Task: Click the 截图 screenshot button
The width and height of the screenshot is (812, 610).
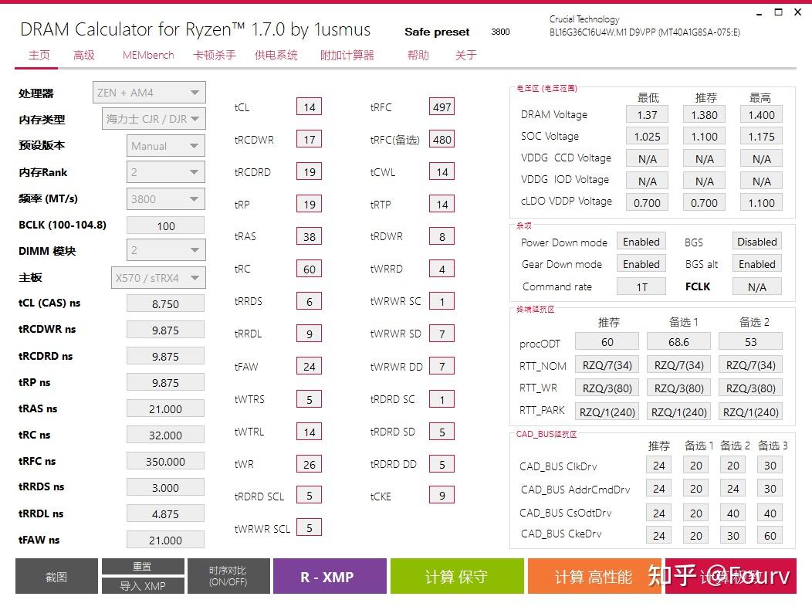Action: click(x=56, y=576)
